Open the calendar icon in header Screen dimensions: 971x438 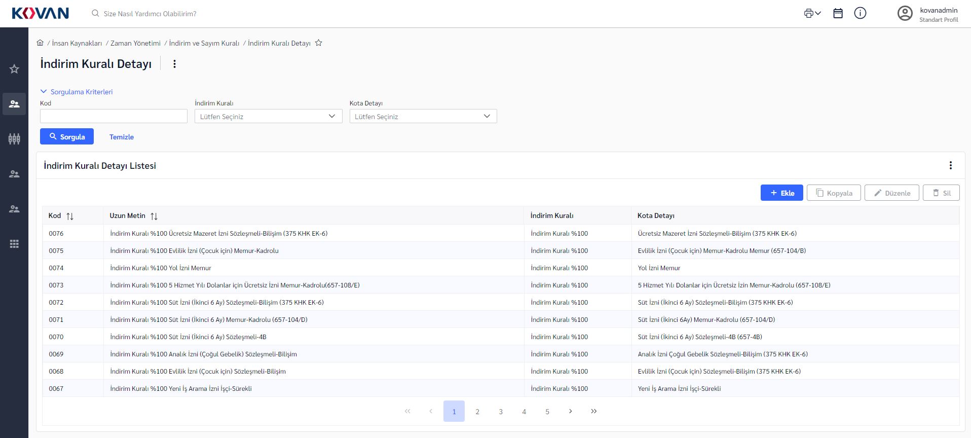coord(838,14)
